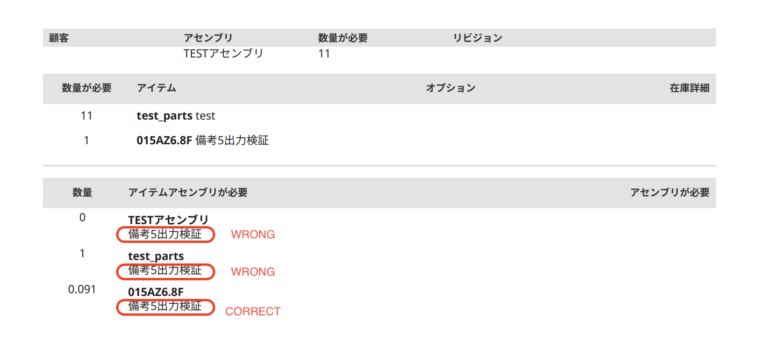Click the アイテムアセンブリが必要 header

click(x=188, y=192)
